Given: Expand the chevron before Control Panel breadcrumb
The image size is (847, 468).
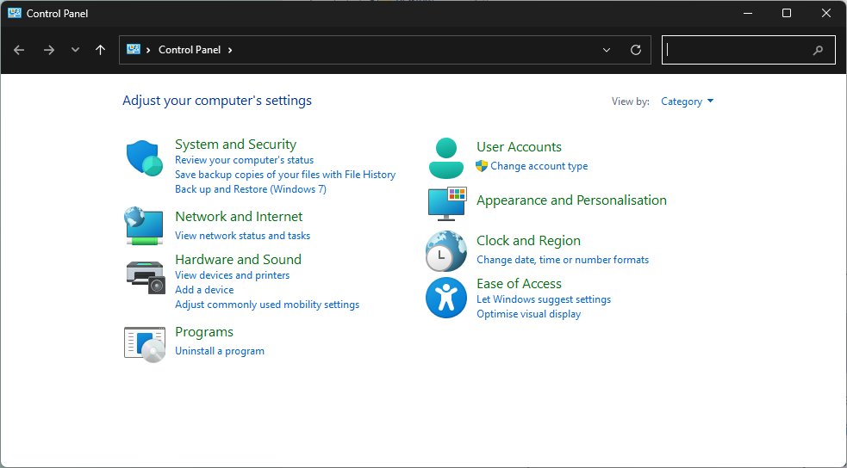Looking at the screenshot, I should (x=148, y=50).
